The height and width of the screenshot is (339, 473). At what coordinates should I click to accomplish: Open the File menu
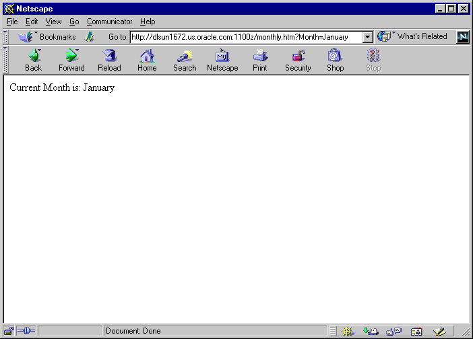point(12,22)
